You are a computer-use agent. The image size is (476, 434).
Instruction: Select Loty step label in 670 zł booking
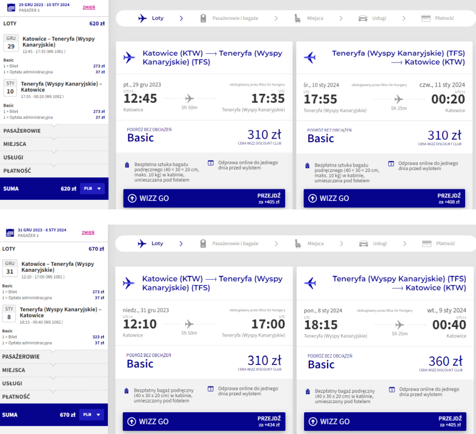[x=157, y=243]
